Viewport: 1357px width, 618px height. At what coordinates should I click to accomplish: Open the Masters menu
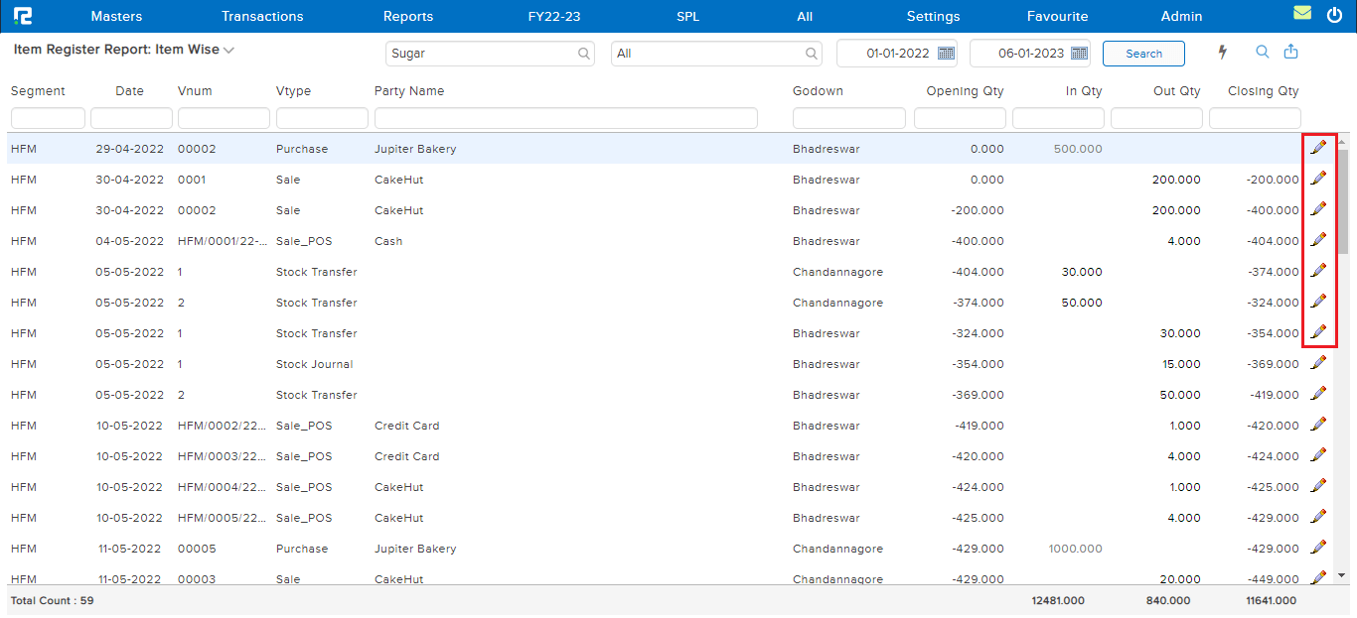tap(116, 16)
